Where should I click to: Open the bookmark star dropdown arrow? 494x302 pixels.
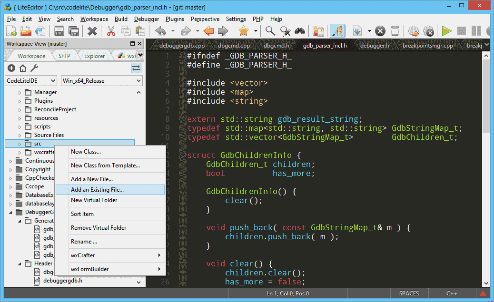255,31
